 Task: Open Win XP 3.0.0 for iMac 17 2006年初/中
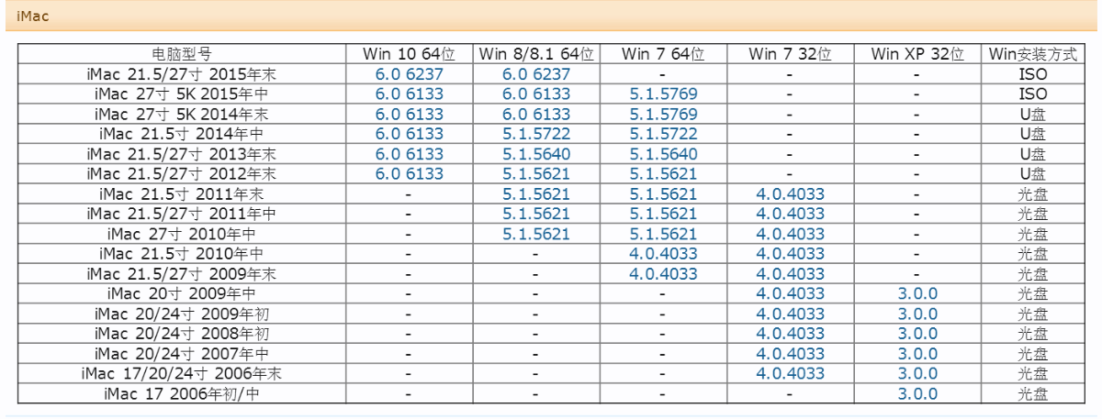(917, 394)
